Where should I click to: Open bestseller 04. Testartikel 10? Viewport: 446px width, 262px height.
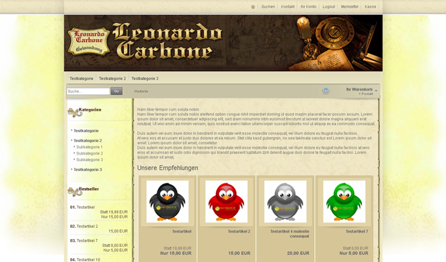pos(85,259)
